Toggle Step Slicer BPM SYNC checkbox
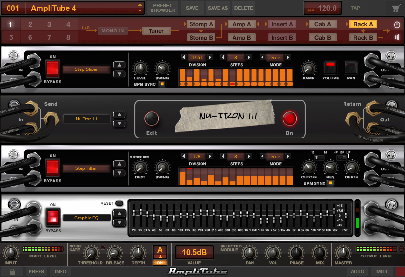This screenshot has height=277, width=405. [x=162, y=84]
